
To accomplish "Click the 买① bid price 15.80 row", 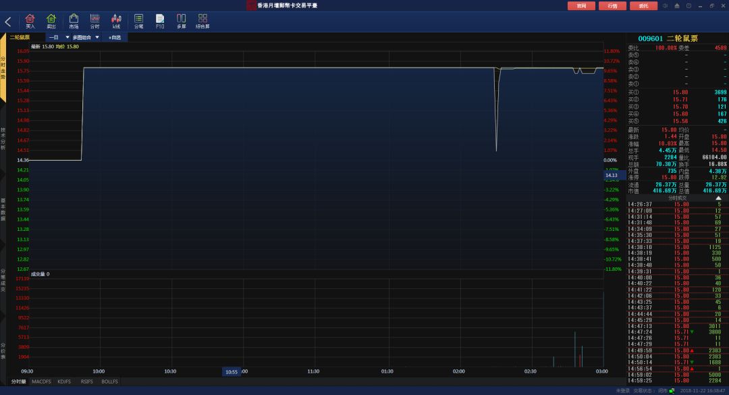I will [x=677, y=92].
